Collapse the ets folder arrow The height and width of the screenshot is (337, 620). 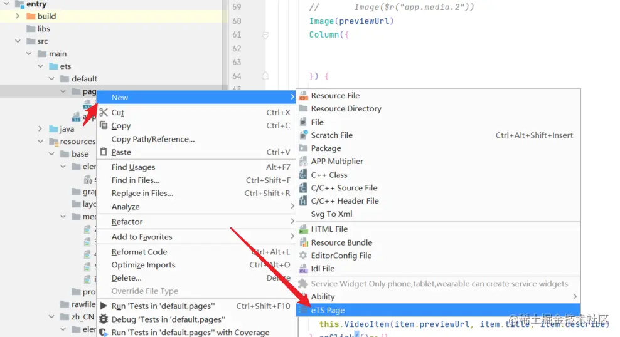pyautogui.click(x=40, y=66)
